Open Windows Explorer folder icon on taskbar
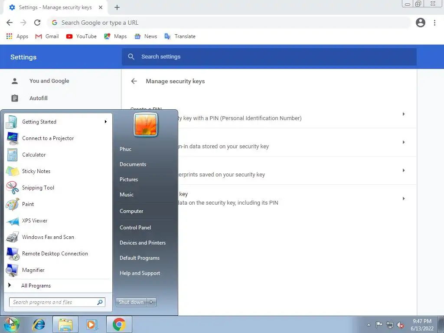 tap(65, 324)
